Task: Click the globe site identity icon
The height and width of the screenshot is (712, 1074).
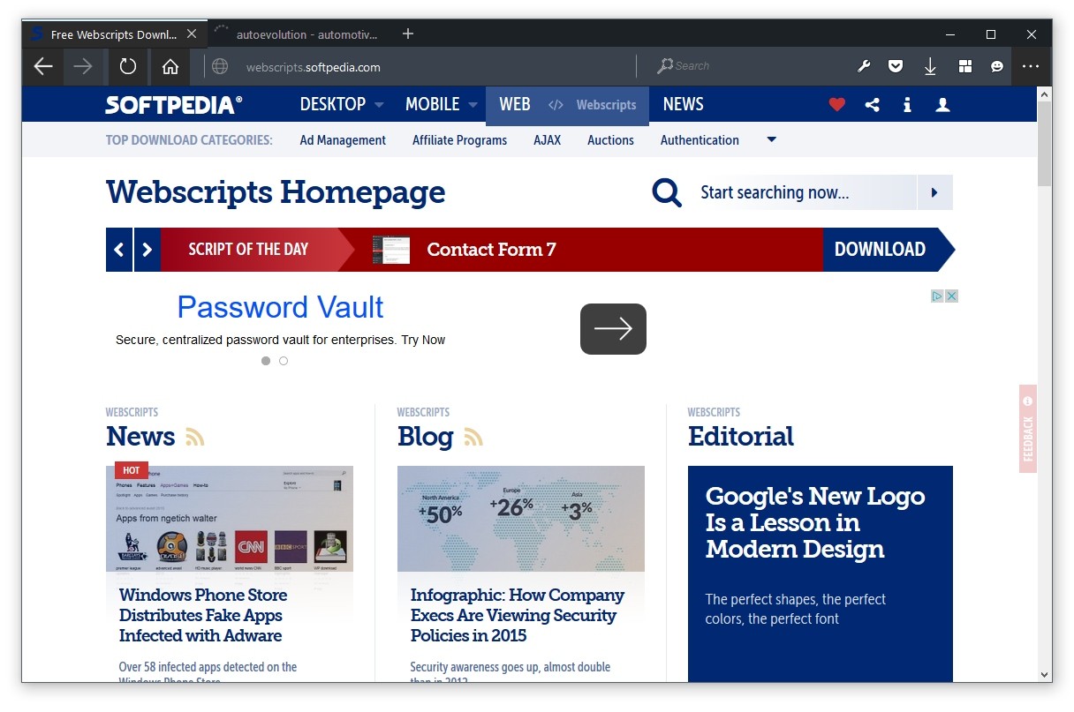Action: click(220, 66)
